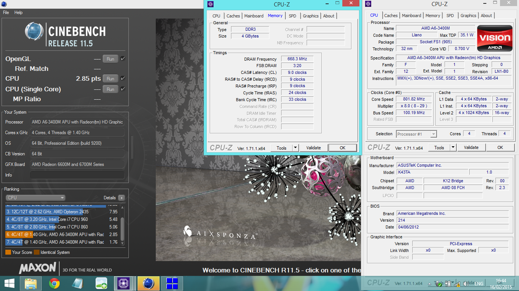Click the Identical System brown legend swatch
519x291 pixels.
(36, 252)
